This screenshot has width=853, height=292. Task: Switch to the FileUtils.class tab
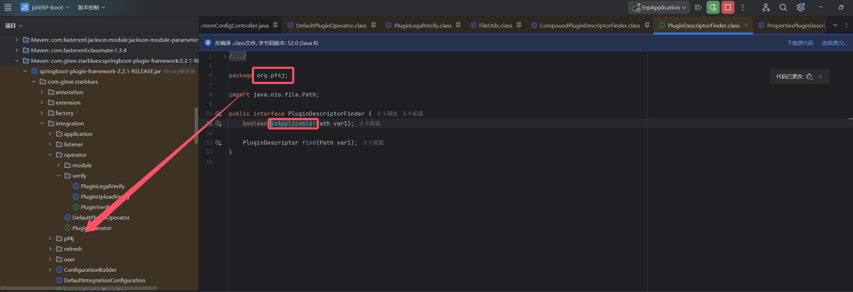[x=495, y=25]
